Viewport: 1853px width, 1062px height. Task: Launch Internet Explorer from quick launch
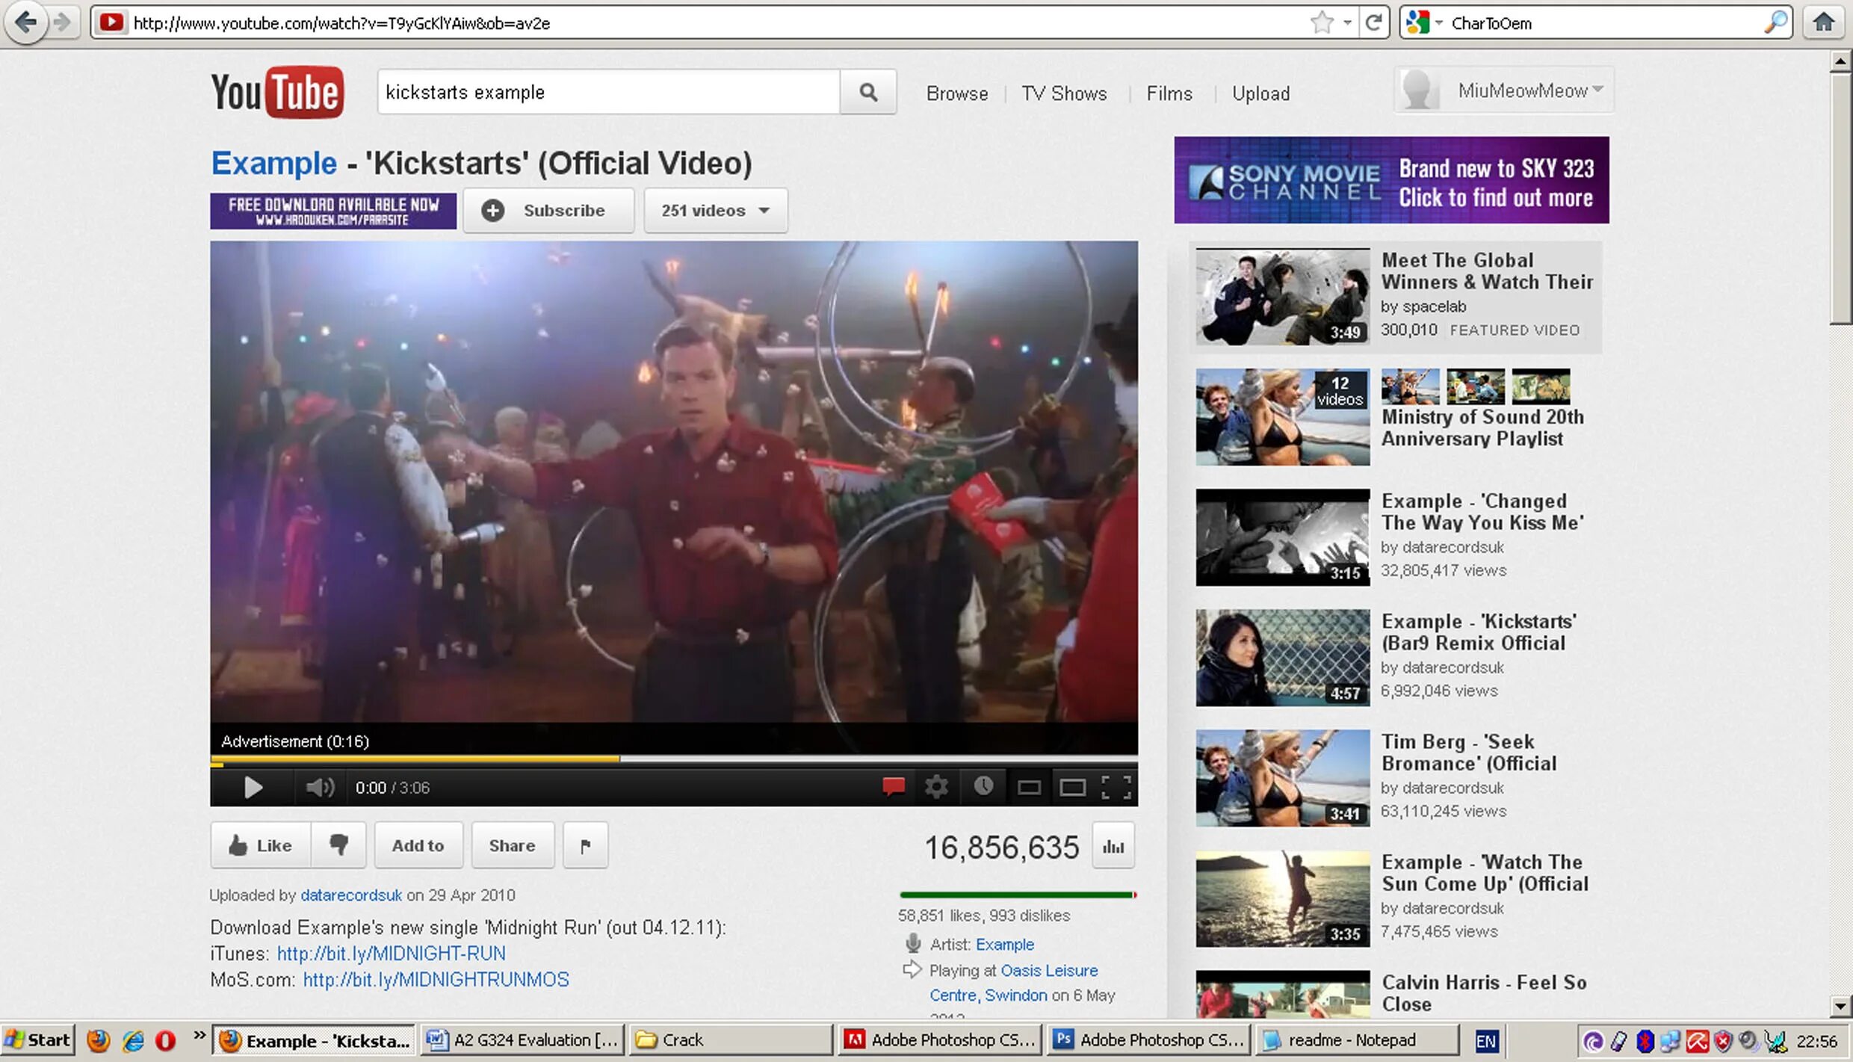tap(133, 1040)
